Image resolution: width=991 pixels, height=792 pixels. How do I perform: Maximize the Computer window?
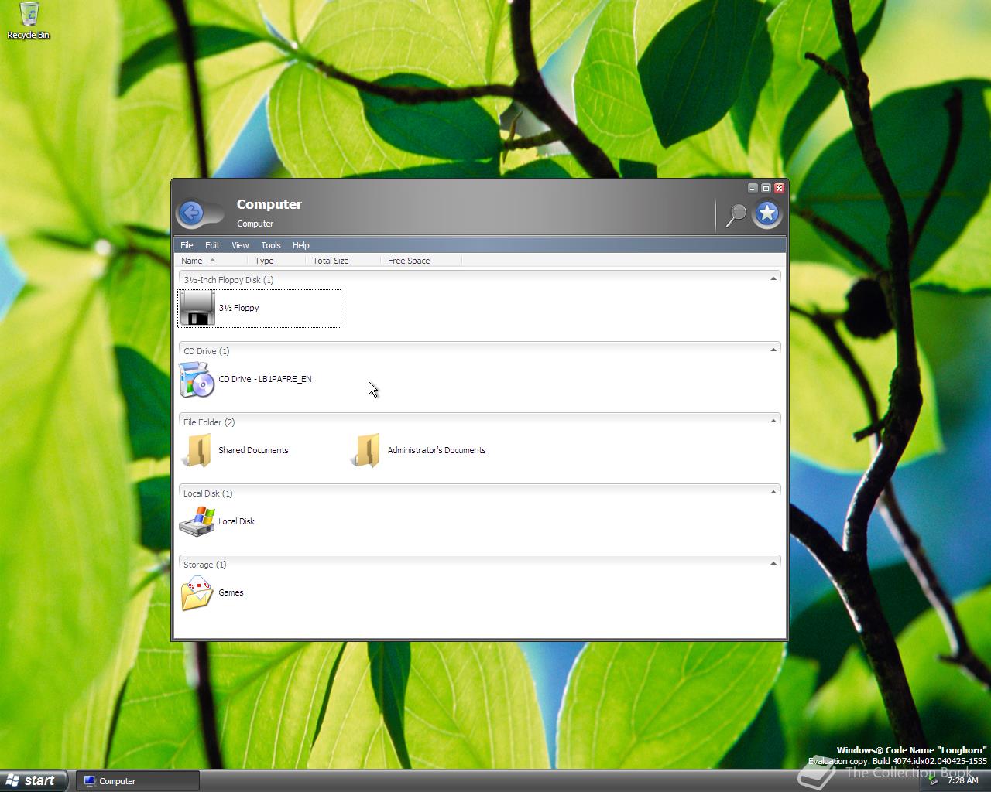click(x=766, y=188)
